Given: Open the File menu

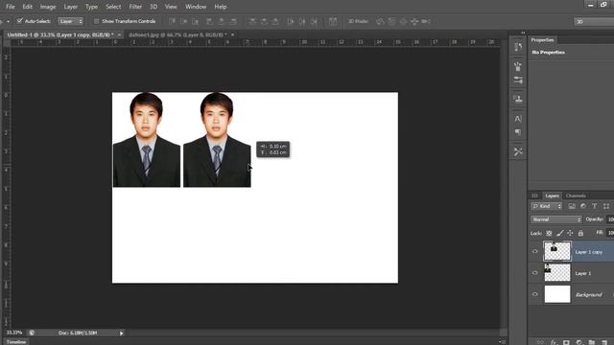Looking at the screenshot, I should click(x=11, y=7).
